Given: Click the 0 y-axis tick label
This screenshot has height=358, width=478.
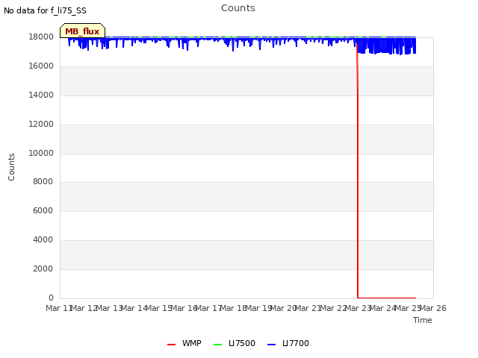Looking at the screenshot, I should pyautogui.click(x=51, y=298).
